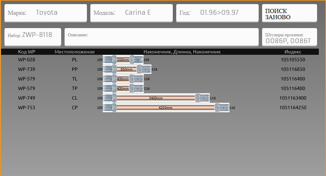Select the 3400mm copper pipe image

156,98
